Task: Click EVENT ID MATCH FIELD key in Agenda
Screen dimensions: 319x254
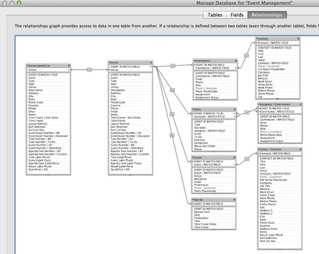Action: click(x=214, y=204)
